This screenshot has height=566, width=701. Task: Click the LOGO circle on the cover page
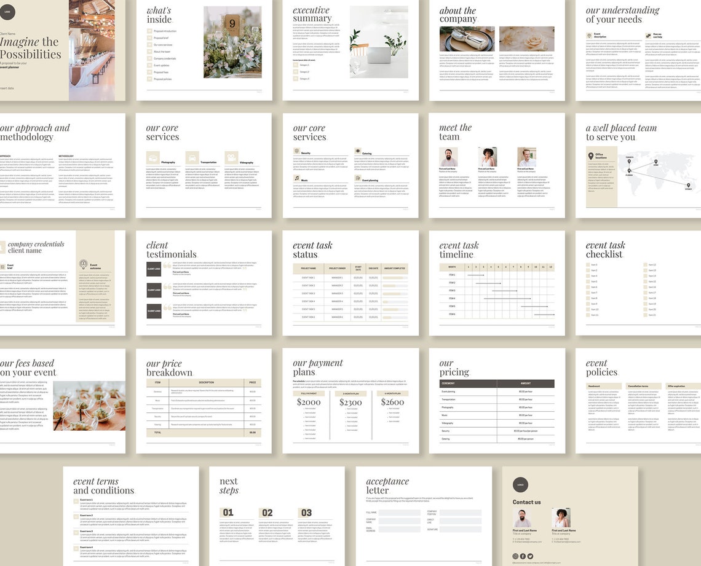coord(8,12)
